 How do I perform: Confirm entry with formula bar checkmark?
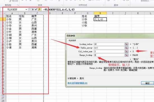click(x=36, y=9)
